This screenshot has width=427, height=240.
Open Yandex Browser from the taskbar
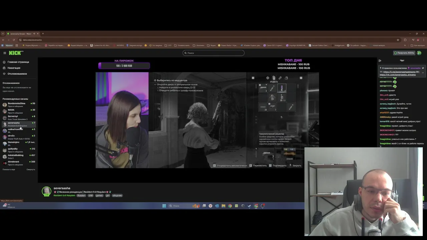(x=210, y=206)
